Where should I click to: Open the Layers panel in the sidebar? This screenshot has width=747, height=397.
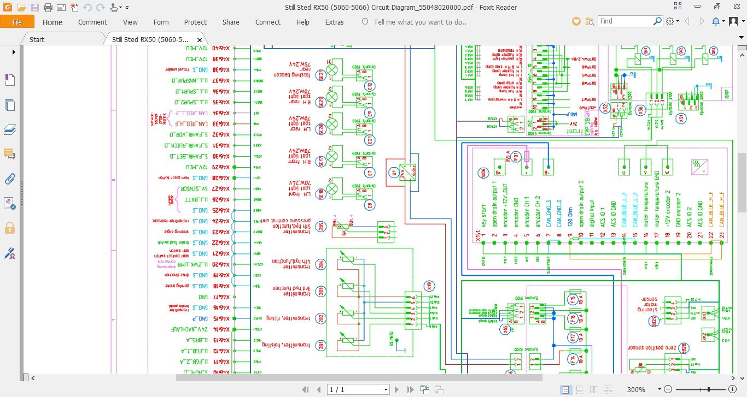pos(10,130)
